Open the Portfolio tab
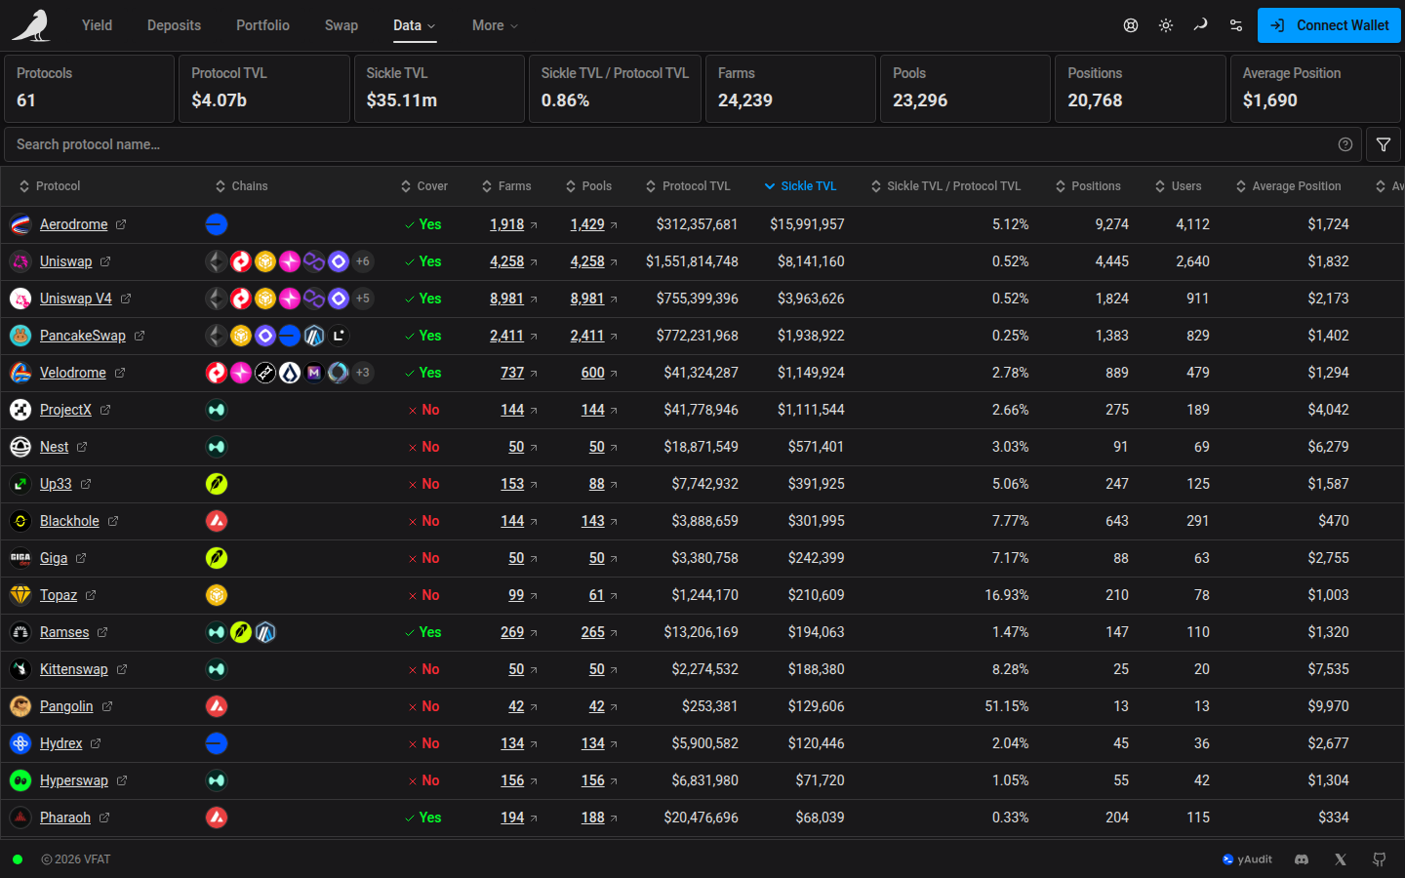The height and width of the screenshot is (878, 1405). pyautogui.click(x=262, y=25)
